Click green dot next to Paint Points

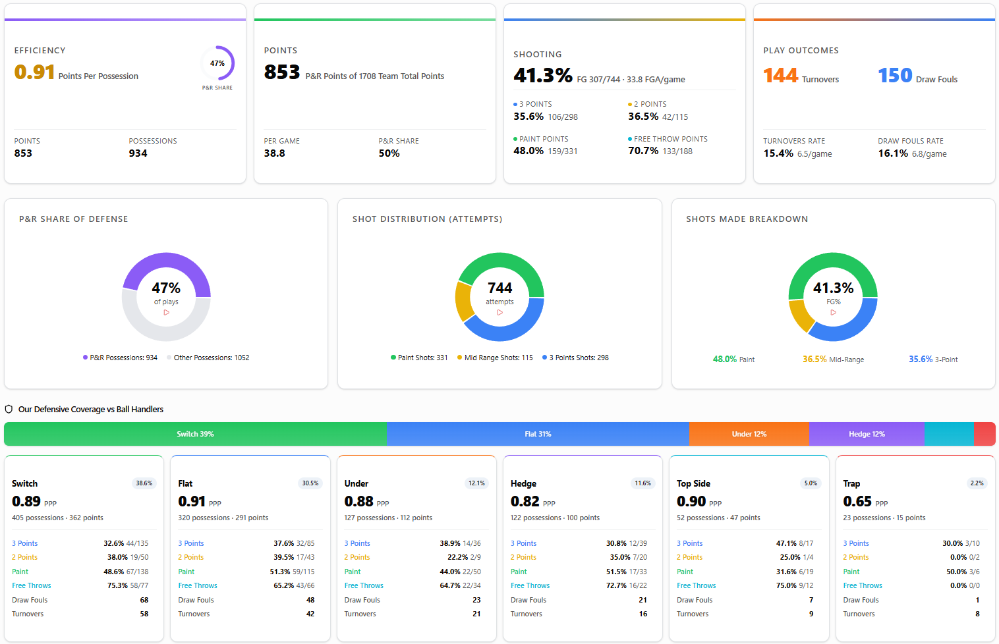(x=515, y=139)
